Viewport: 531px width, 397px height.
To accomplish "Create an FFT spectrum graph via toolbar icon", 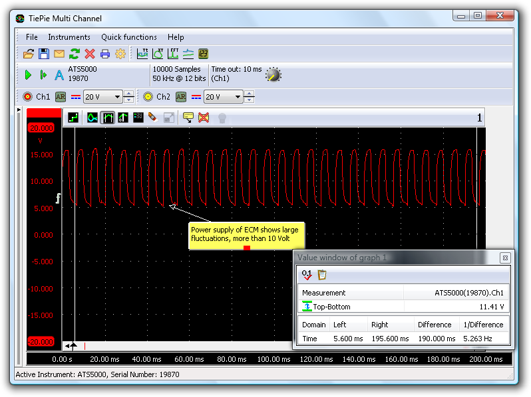I will (173, 54).
